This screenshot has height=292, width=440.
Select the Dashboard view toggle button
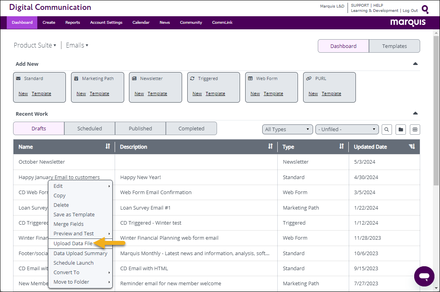pos(344,46)
